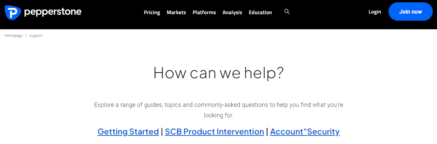The image size is (437, 144).
Task: Expand the Platforms navigation item
Action: click(x=204, y=12)
